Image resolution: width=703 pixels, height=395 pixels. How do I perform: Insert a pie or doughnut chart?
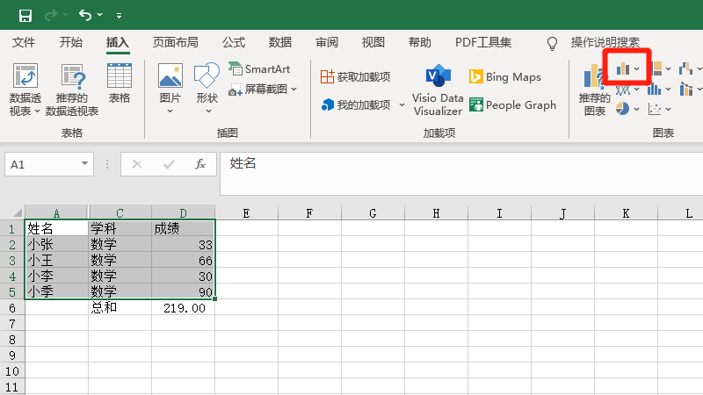624,109
